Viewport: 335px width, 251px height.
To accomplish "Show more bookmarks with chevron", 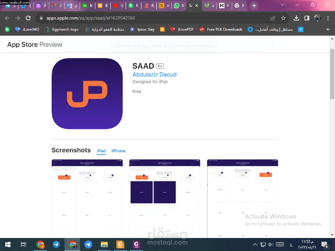I will click(328, 29).
